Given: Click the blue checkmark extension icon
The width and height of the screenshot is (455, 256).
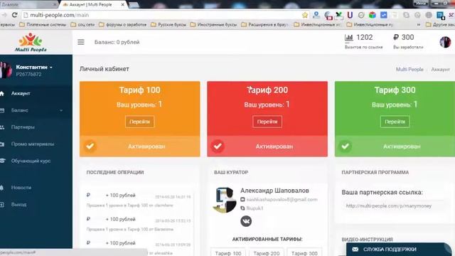Looking at the screenshot, I should click(x=384, y=15).
